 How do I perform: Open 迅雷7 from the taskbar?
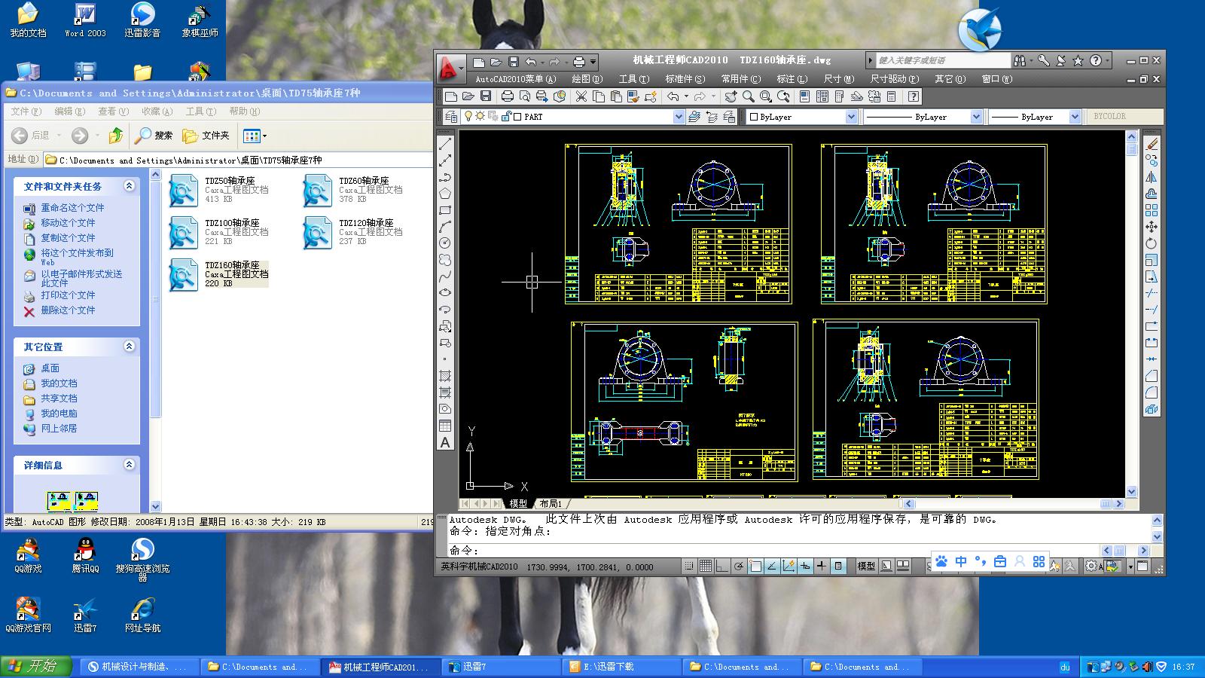tap(503, 667)
